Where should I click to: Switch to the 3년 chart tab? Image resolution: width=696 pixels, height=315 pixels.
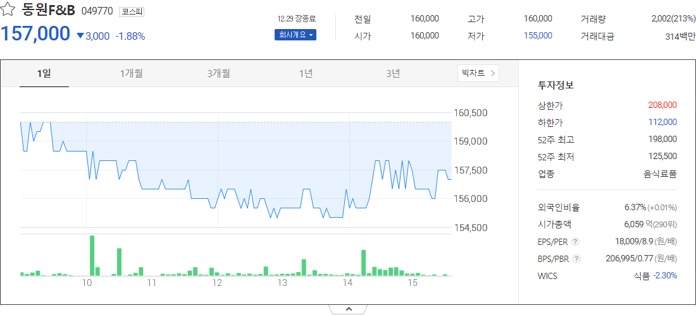click(394, 74)
